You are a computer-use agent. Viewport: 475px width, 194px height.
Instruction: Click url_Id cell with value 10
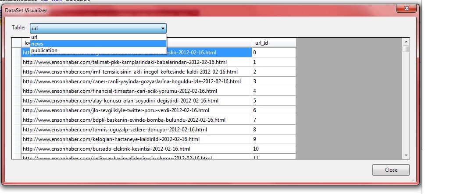click(274, 149)
